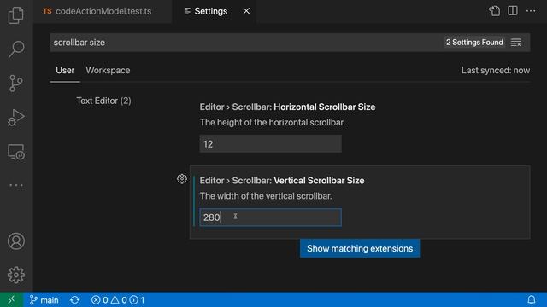Screen dimensions: 547x307
Task: Clear the settings search input icon
Action: click(516, 43)
